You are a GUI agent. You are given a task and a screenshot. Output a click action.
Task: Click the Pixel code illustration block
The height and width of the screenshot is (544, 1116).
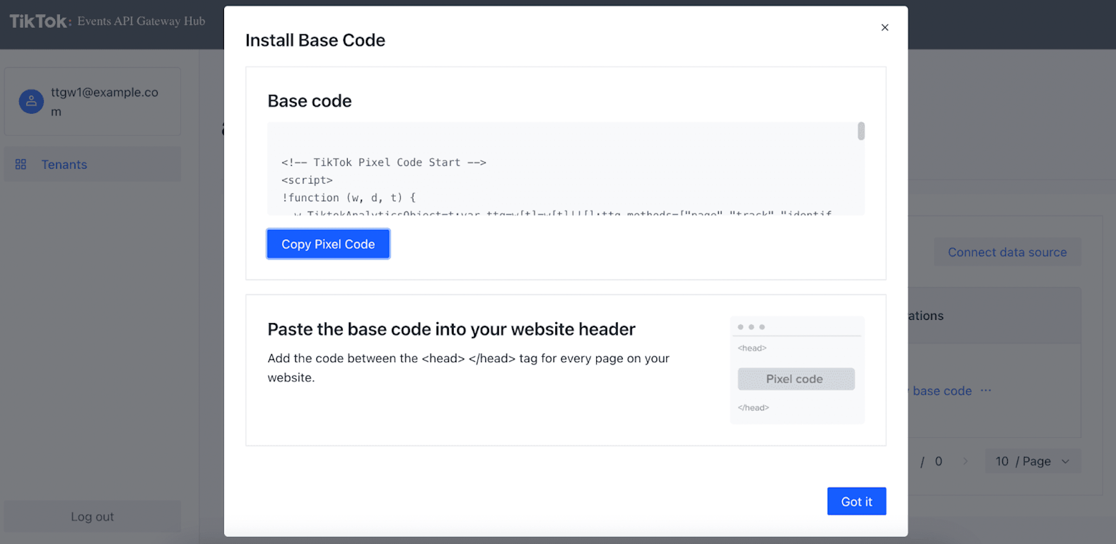(796, 379)
